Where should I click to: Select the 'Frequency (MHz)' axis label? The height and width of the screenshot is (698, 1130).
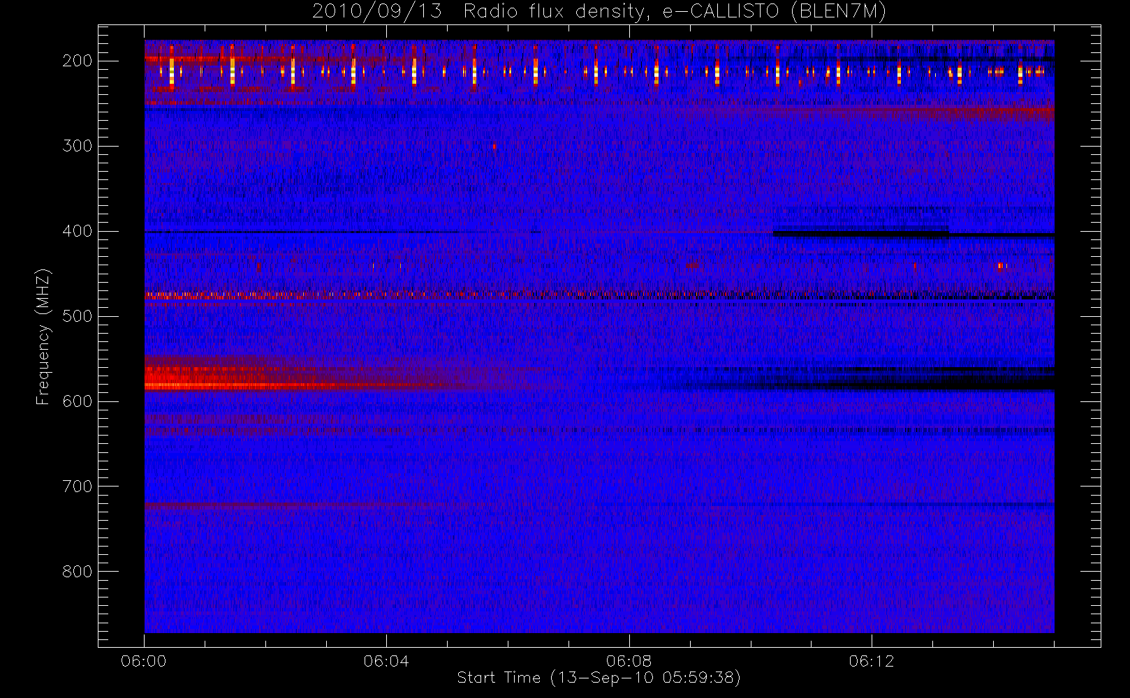(x=43, y=337)
